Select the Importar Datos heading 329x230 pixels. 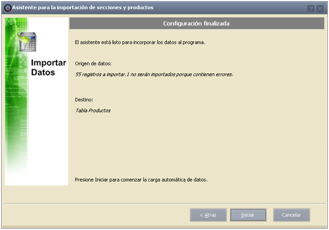(x=48, y=68)
